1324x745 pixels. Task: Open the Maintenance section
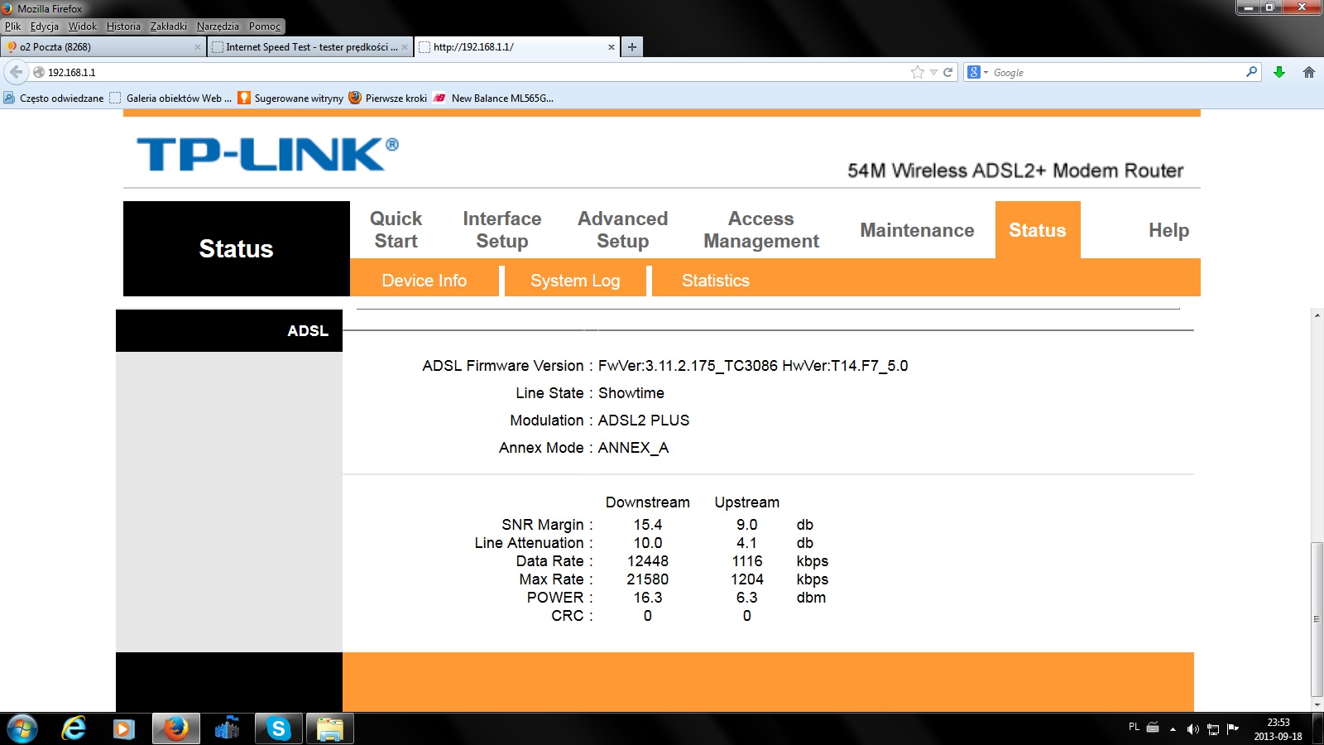[917, 230]
